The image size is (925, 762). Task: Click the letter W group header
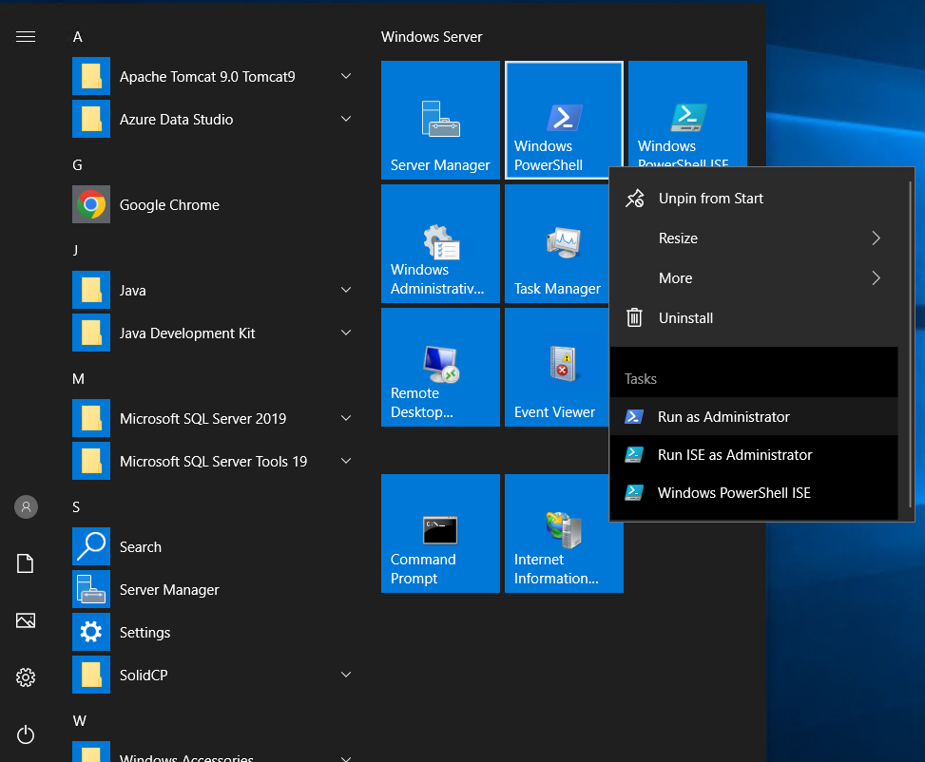(x=79, y=721)
